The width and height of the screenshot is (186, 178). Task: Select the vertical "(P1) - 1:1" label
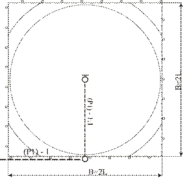point(90,111)
